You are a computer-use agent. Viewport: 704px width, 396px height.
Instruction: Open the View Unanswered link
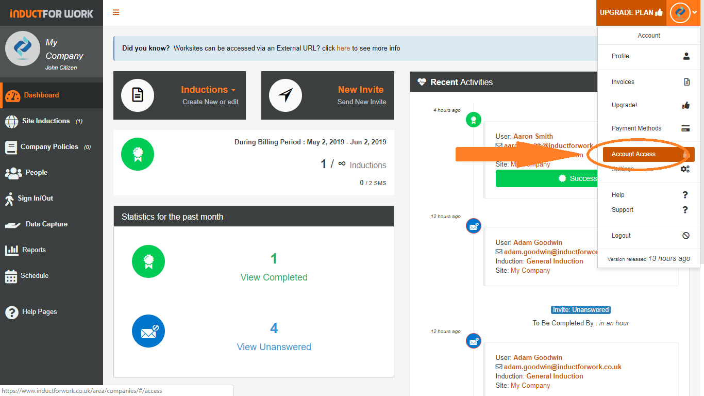point(274,347)
